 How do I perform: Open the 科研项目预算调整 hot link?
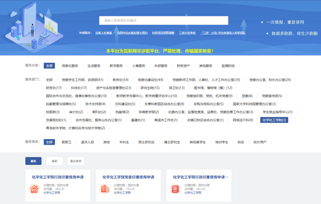point(163,33)
